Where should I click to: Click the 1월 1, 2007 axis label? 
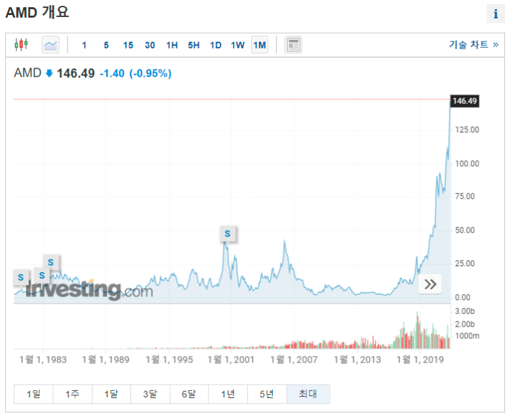click(294, 359)
